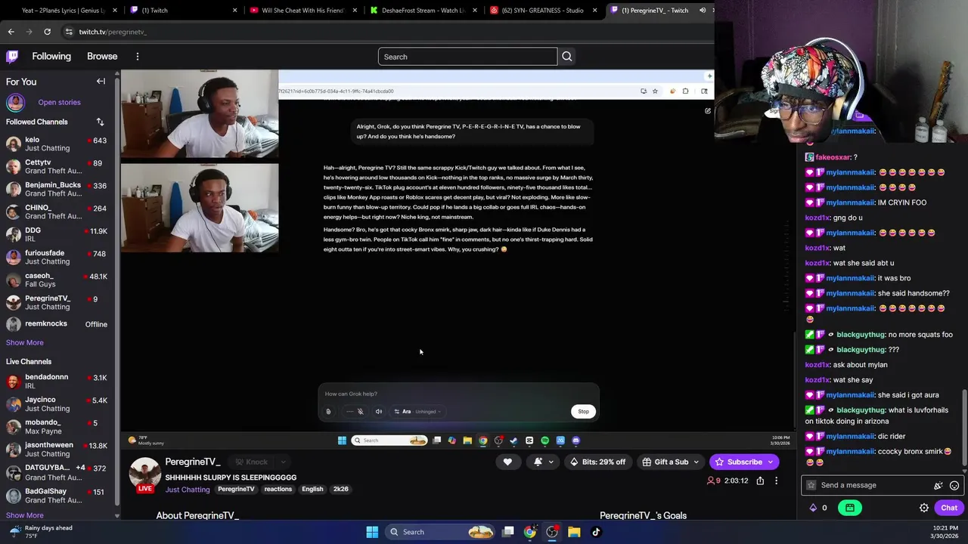Open the Just Chatting category link
The image size is (968, 544).
[188, 490]
